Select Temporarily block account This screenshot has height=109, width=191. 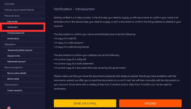pos(20,50)
